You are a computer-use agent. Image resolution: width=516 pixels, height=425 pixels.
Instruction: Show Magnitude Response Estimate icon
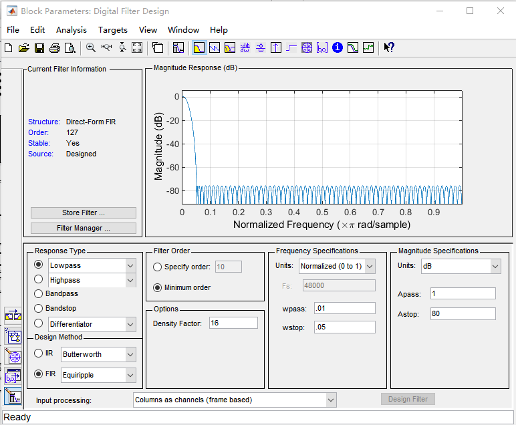click(x=353, y=47)
